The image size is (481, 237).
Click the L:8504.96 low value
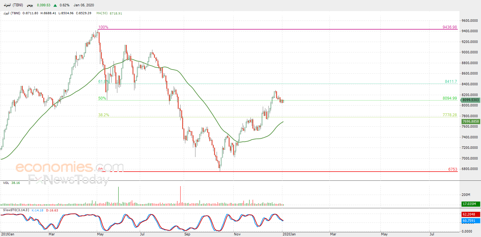[x=66, y=13]
